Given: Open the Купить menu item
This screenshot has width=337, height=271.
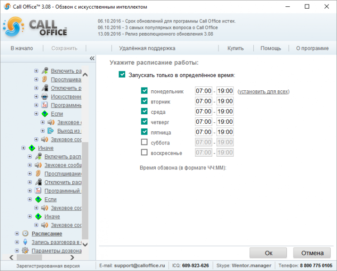Looking at the screenshot, I should click(x=236, y=48).
